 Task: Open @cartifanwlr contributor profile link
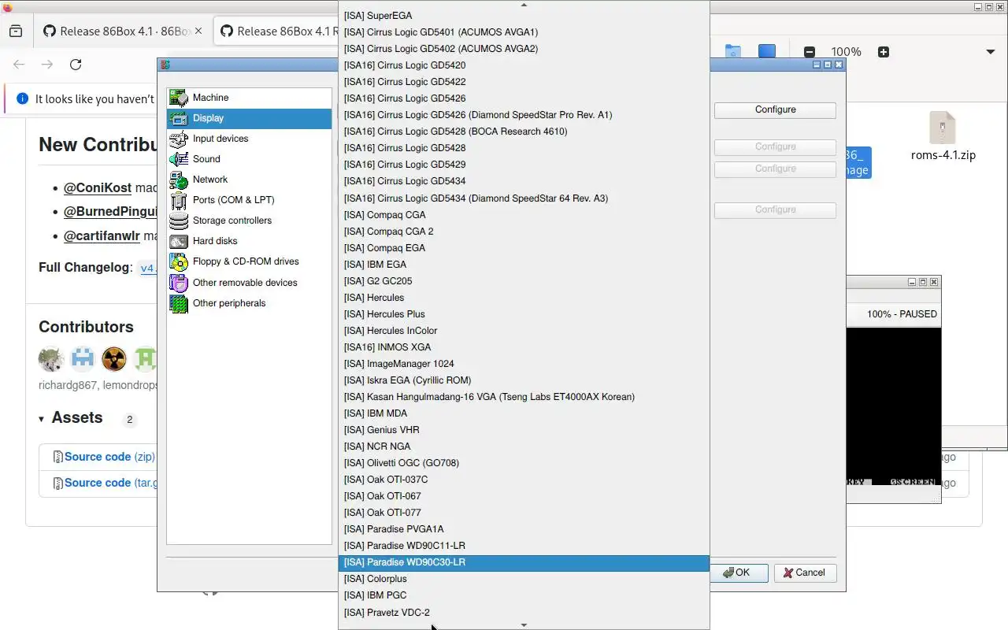pyautogui.click(x=102, y=235)
